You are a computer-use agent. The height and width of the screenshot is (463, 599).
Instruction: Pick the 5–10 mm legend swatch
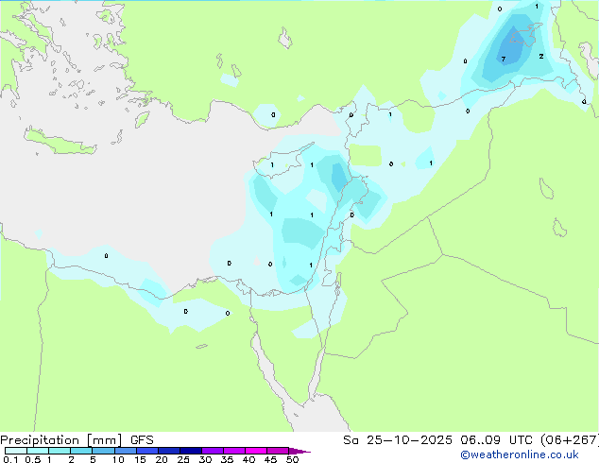click(x=103, y=451)
